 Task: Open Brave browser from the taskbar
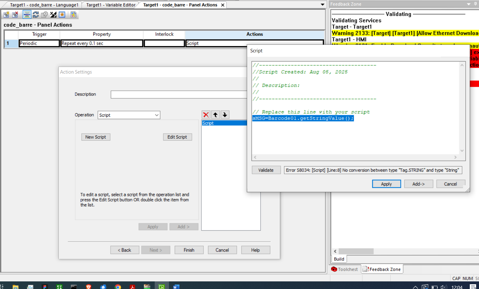[89, 286]
